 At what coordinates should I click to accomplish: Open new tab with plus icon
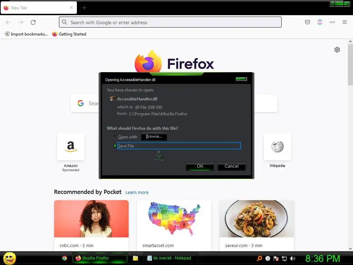point(84,8)
